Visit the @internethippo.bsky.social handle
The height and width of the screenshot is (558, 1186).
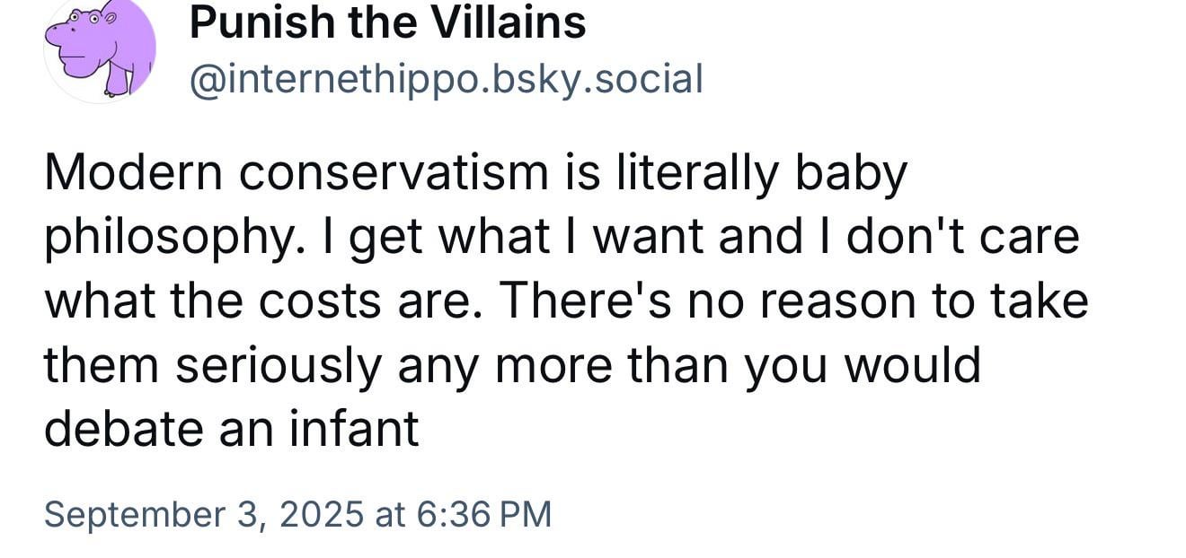tap(446, 80)
